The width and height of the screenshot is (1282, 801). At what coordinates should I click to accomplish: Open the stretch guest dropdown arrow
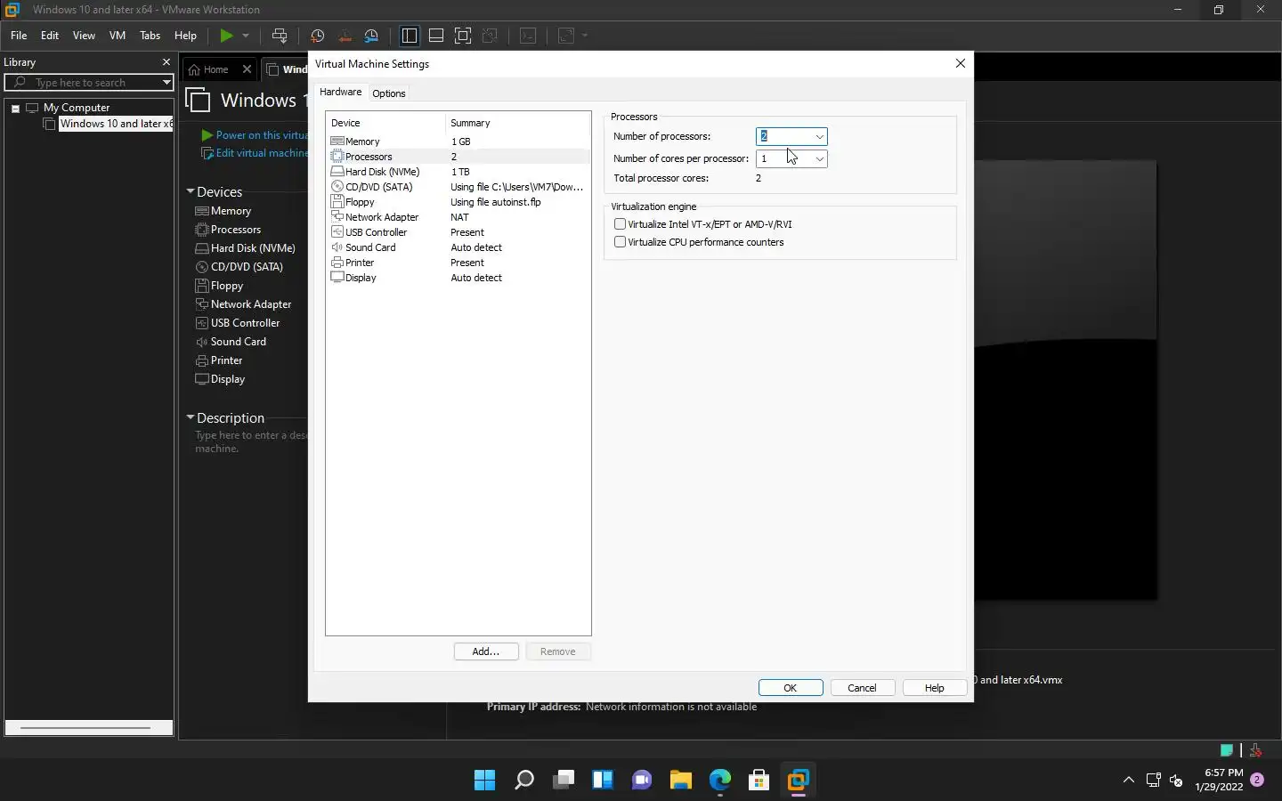click(585, 36)
